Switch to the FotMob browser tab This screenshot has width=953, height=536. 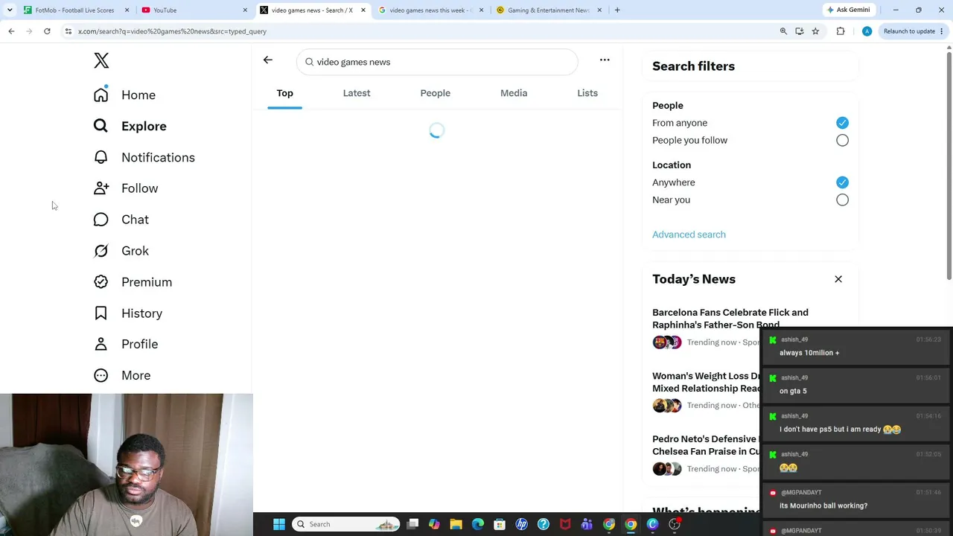tap(74, 10)
